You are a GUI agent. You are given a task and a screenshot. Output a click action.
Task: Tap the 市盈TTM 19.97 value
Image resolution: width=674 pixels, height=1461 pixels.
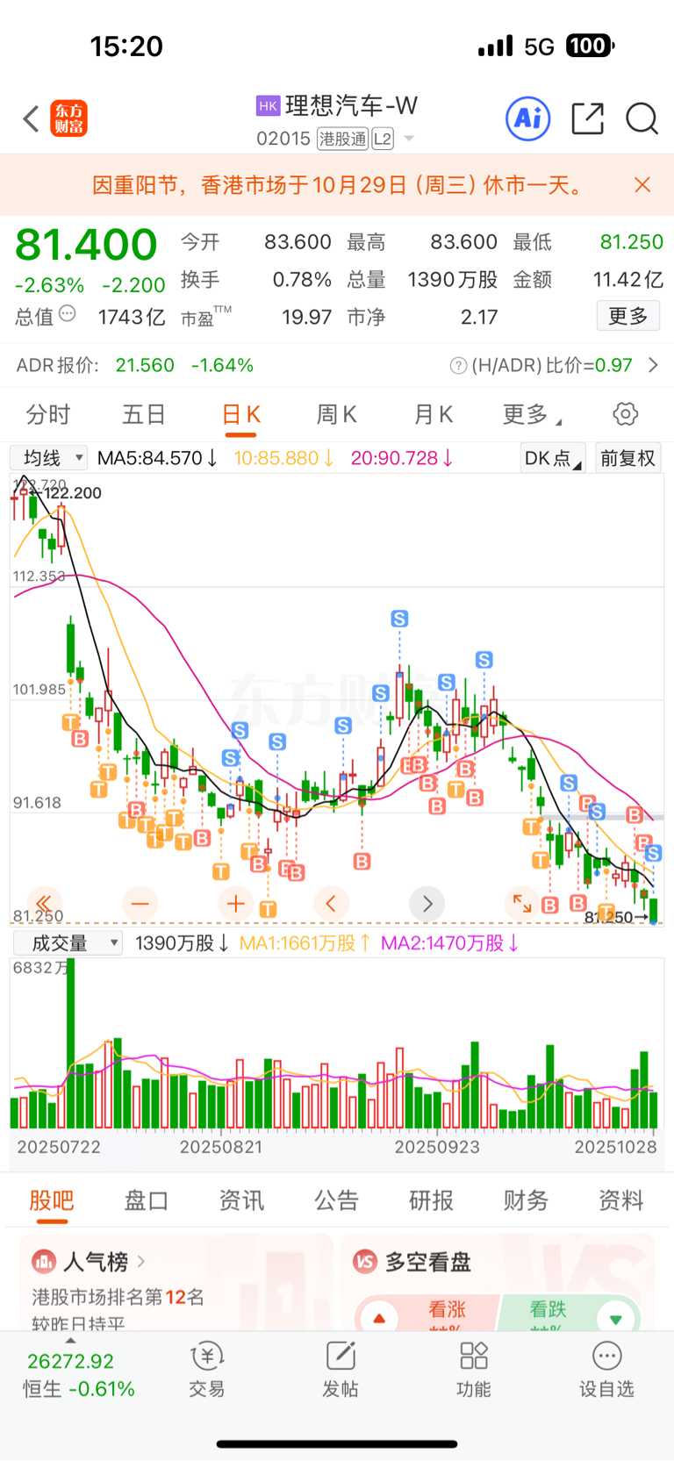pos(306,317)
